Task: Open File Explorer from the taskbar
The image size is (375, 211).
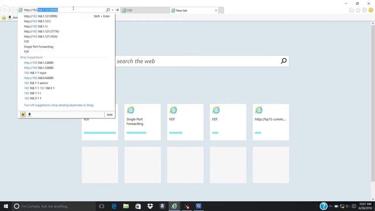Action: (126, 206)
